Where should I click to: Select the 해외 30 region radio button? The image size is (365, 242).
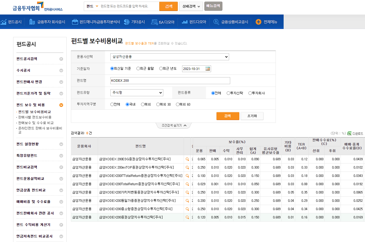(158, 104)
